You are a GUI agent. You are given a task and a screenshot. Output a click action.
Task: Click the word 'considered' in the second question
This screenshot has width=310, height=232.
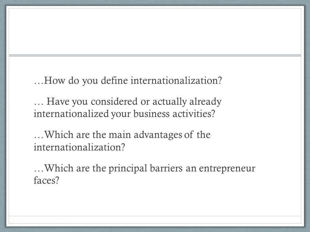pyautogui.click(x=114, y=102)
